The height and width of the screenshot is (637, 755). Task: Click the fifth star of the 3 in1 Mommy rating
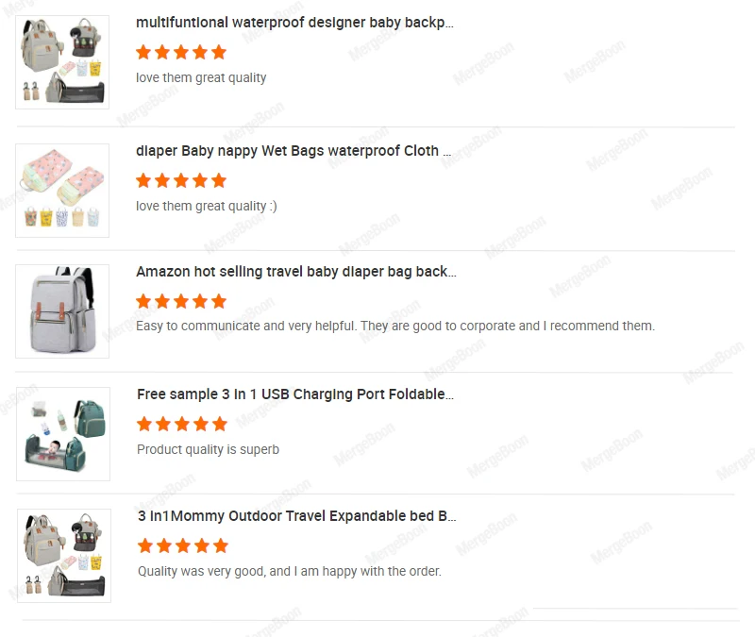(221, 545)
